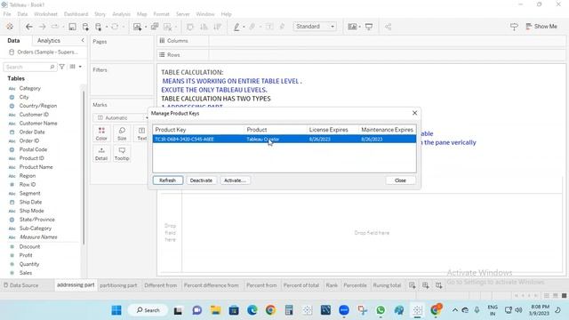Click the Duplicate sheet icon
The image size is (569, 320).
pyautogui.click(x=155, y=27)
